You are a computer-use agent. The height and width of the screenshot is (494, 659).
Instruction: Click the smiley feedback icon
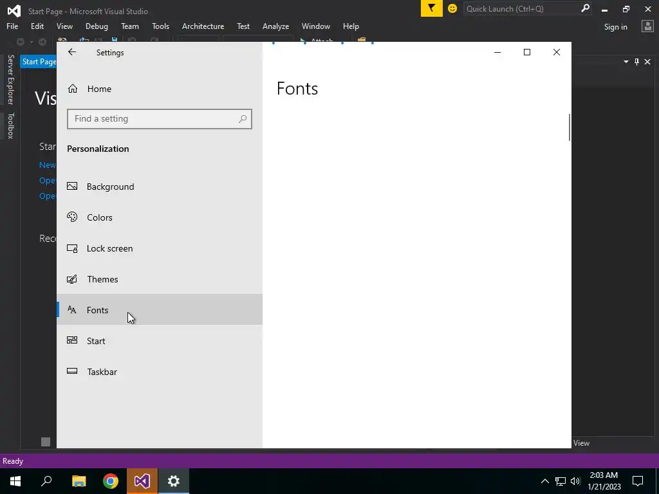coord(452,8)
